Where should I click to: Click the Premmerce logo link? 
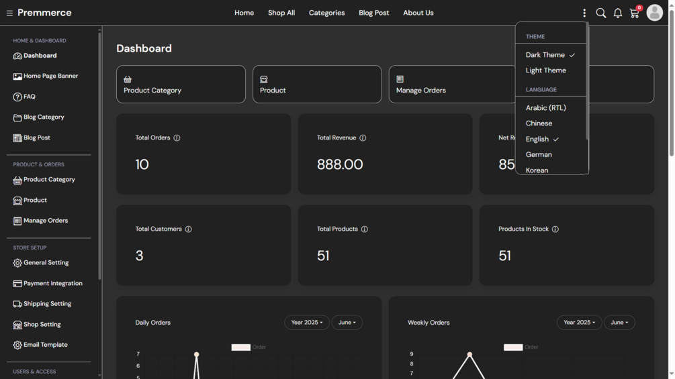point(44,13)
